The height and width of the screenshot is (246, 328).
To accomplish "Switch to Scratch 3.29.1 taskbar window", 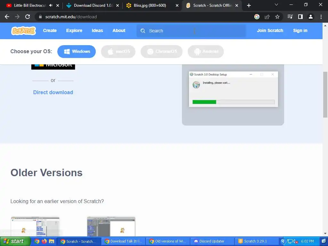I will click(x=257, y=242).
